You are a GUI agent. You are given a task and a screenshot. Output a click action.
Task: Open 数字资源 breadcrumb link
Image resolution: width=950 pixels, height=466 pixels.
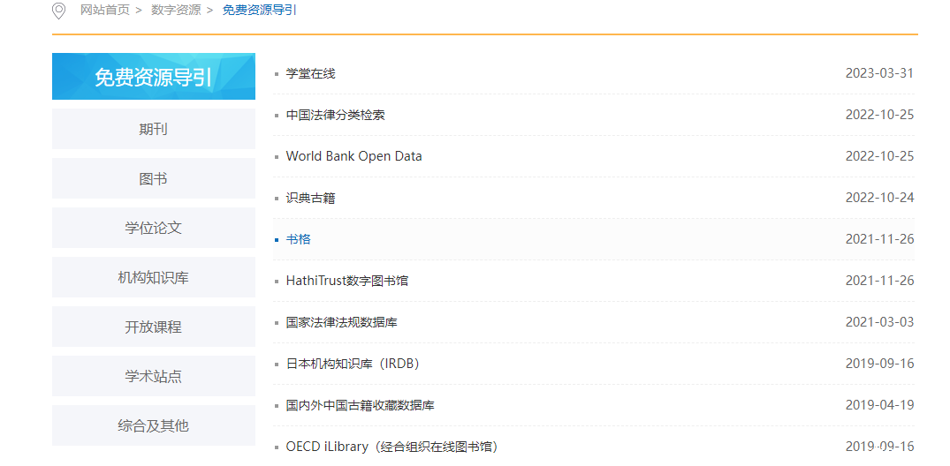(x=176, y=10)
